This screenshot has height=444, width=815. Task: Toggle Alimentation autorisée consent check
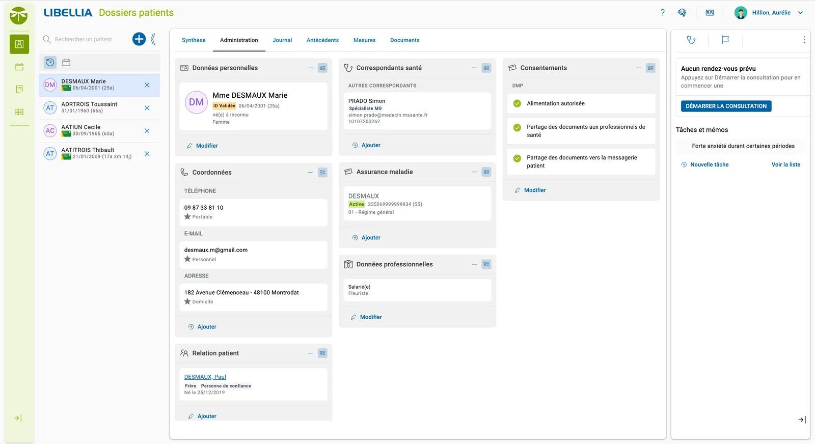[x=517, y=103]
